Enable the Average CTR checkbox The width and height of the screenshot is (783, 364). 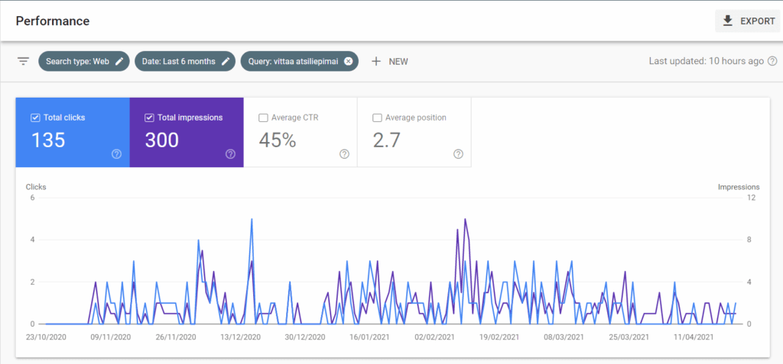tap(263, 118)
